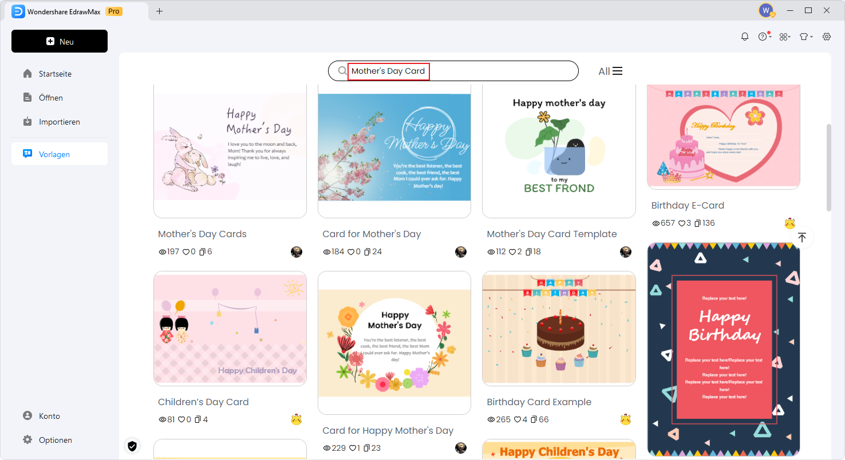
Task: Select Importieren in the sidebar
Action: pos(59,122)
